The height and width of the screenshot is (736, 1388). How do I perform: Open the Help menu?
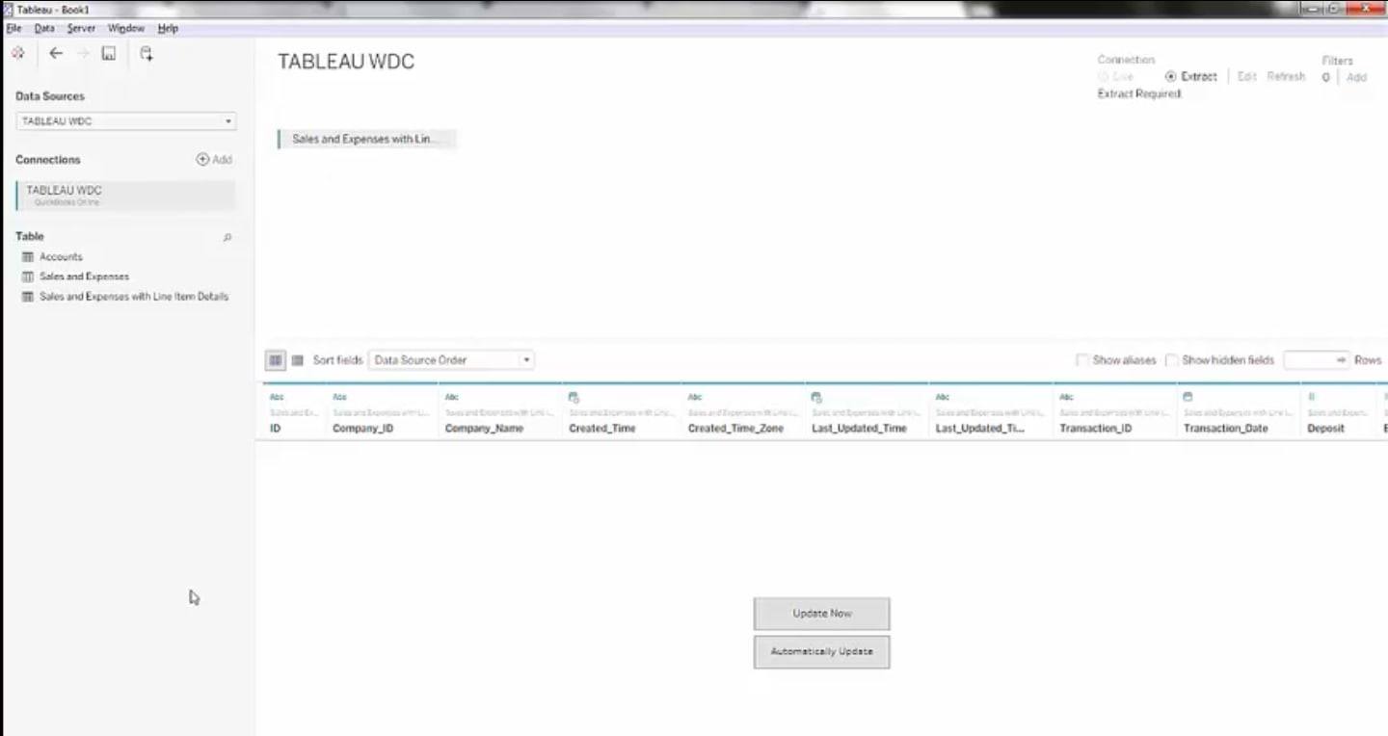tap(168, 29)
